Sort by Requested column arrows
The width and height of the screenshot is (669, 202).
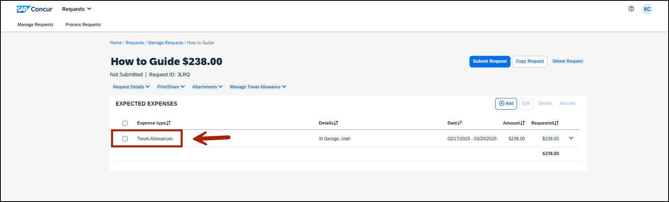(556, 123)
